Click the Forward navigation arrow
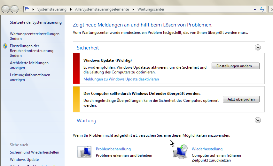The width and height of the screenshot is (273, 166). [x=14, y=9]
